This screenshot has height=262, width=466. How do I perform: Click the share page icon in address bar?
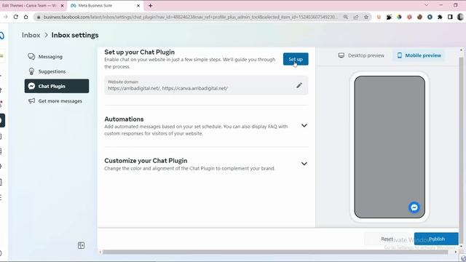coord(356,17)
